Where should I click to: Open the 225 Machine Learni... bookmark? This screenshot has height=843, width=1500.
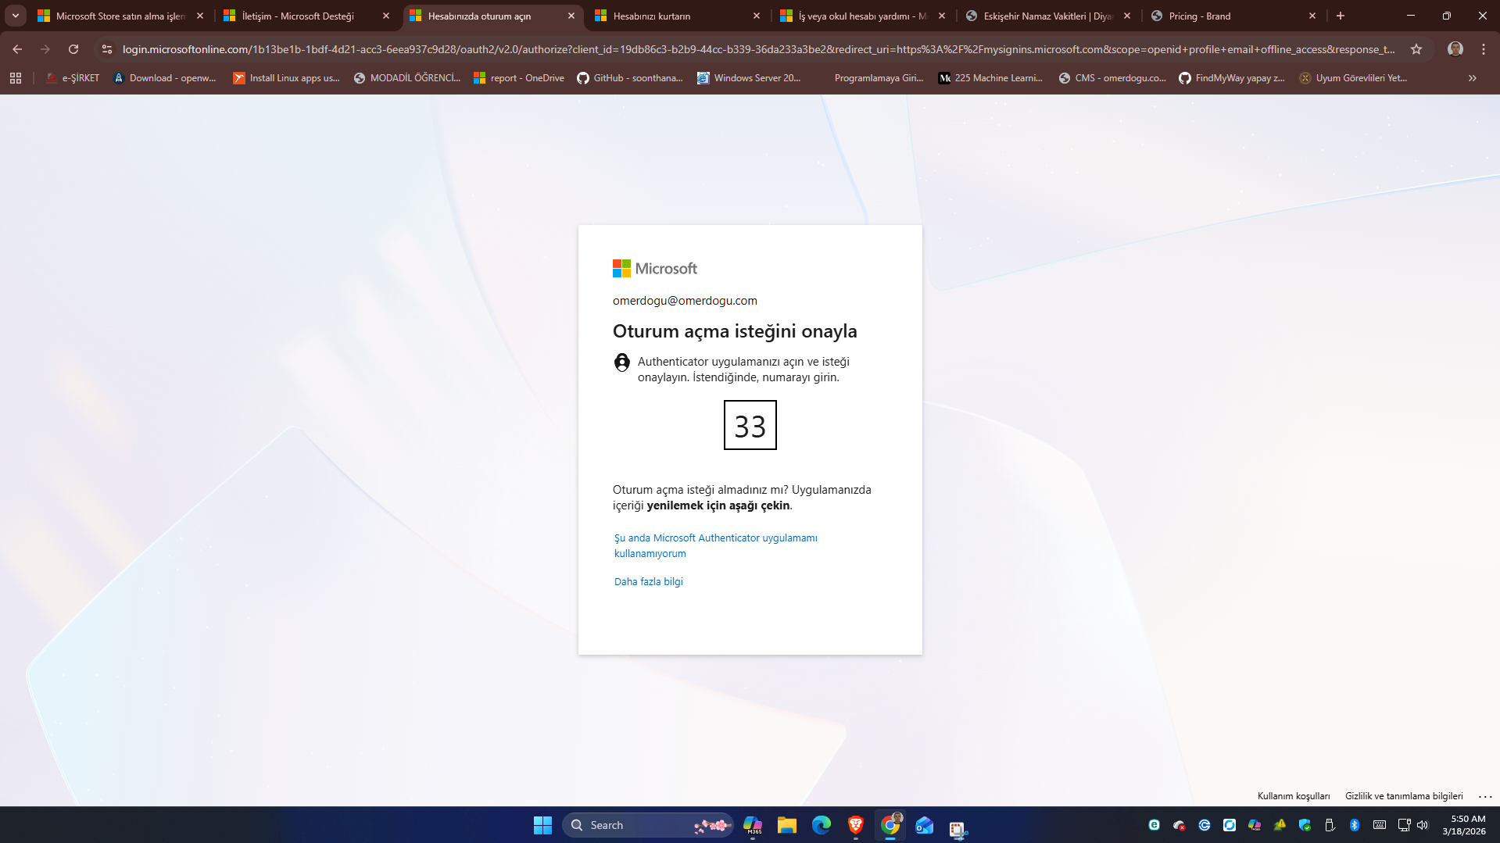tap(990, 78)
